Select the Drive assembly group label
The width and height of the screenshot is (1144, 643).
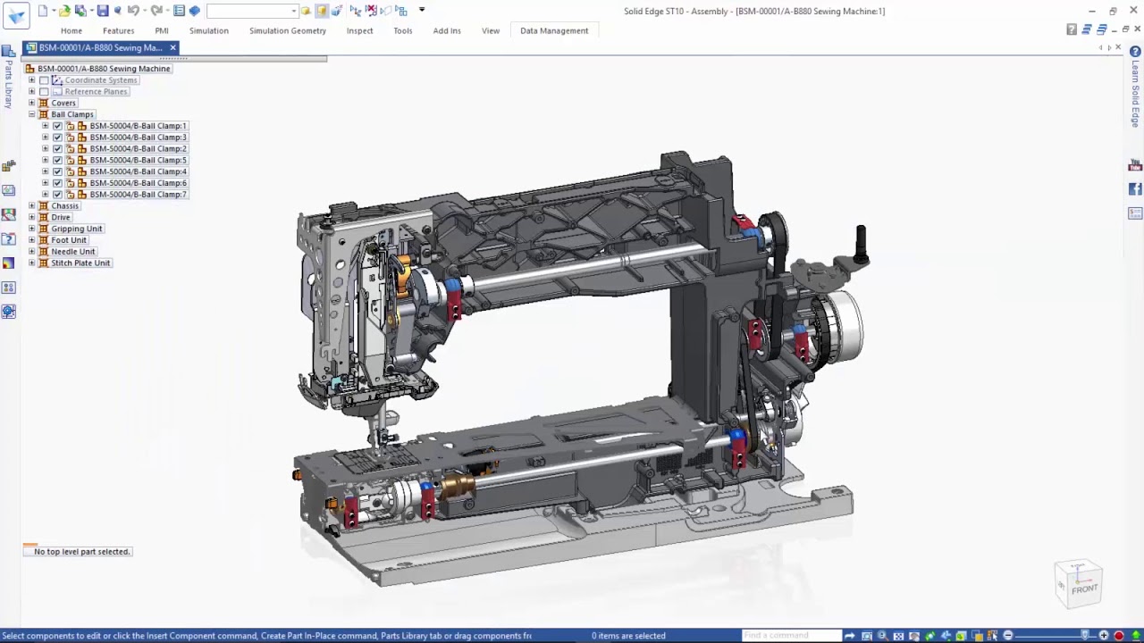pos(61,217)
